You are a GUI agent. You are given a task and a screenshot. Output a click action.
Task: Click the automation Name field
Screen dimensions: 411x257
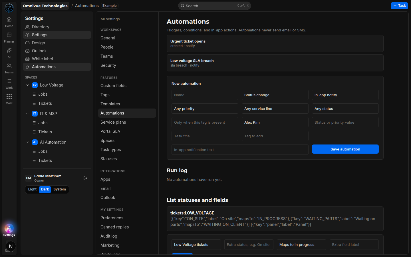tap(205, 95)
